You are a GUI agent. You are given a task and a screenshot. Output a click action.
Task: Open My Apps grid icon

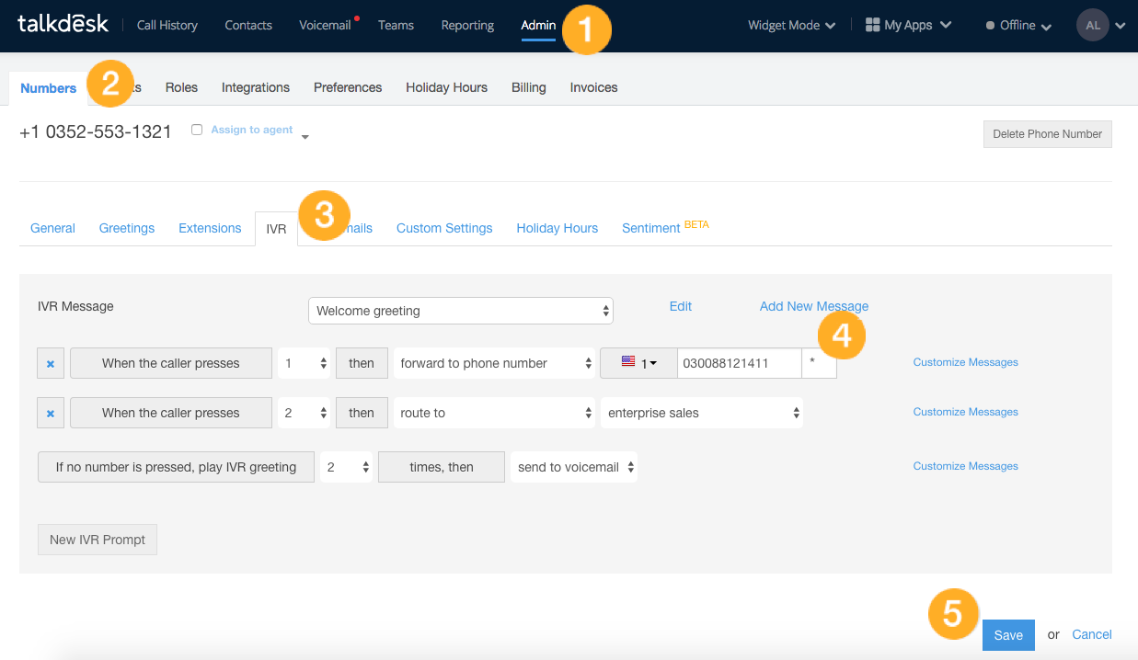873,25
